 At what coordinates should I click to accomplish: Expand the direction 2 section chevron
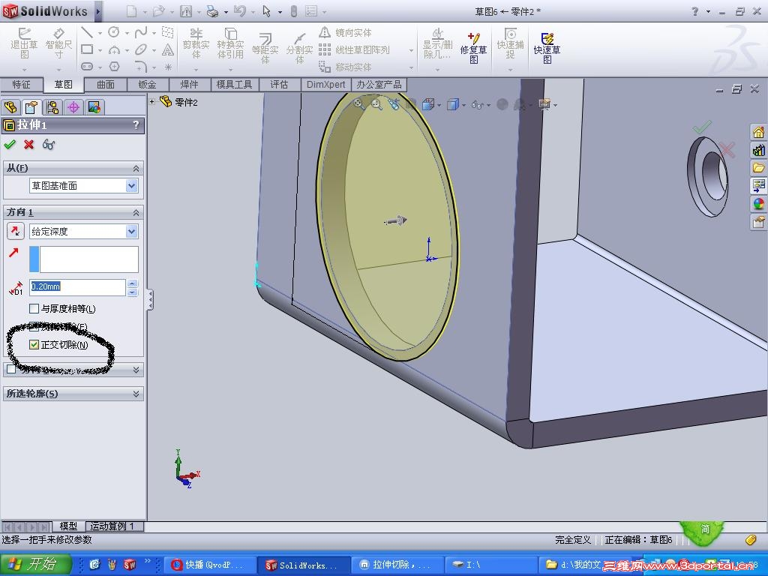click(x=136, y=370)
